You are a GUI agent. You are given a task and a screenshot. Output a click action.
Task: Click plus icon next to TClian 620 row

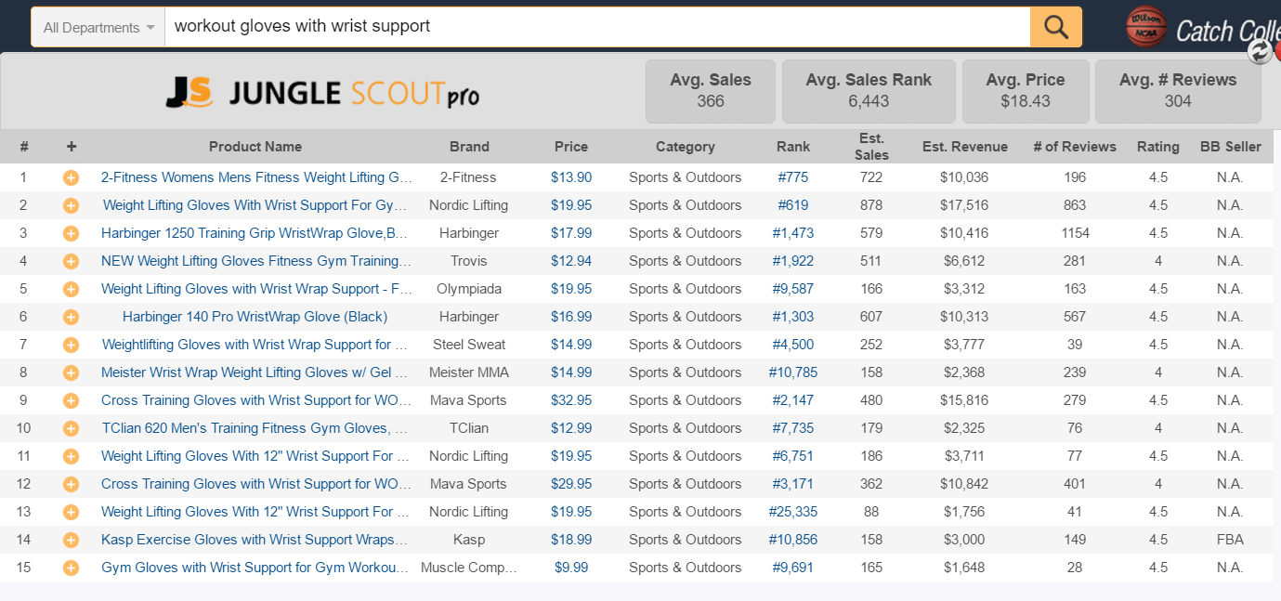71,428
